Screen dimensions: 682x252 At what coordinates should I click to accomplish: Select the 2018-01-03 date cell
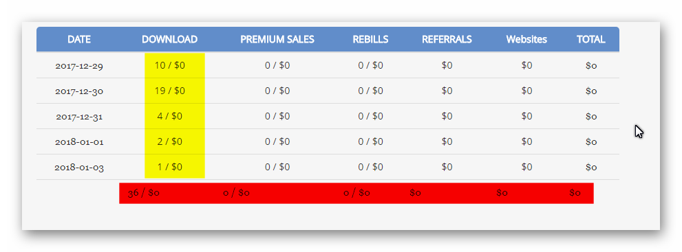79,167
